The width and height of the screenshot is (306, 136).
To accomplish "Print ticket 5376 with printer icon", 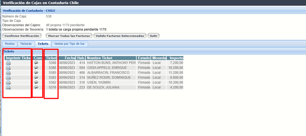I will click(x=8, y=87).
